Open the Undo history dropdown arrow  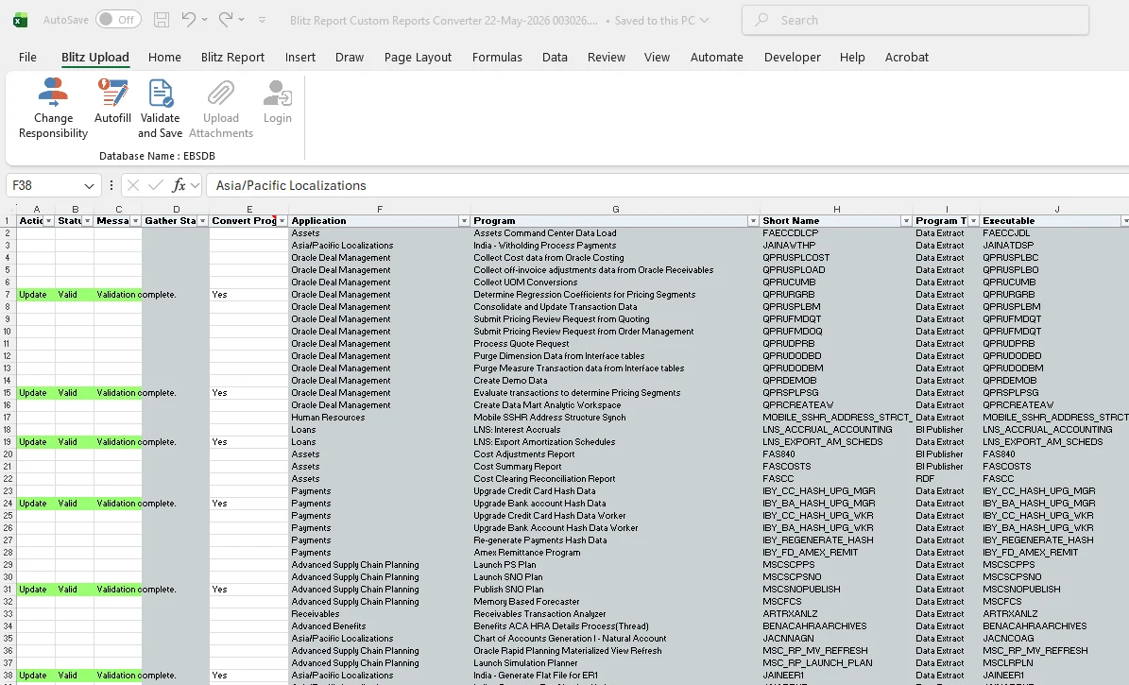pos(204,20)
